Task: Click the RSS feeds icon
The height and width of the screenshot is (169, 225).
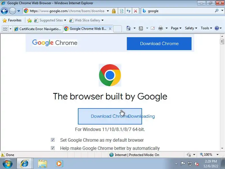Action: click(141, 28)
